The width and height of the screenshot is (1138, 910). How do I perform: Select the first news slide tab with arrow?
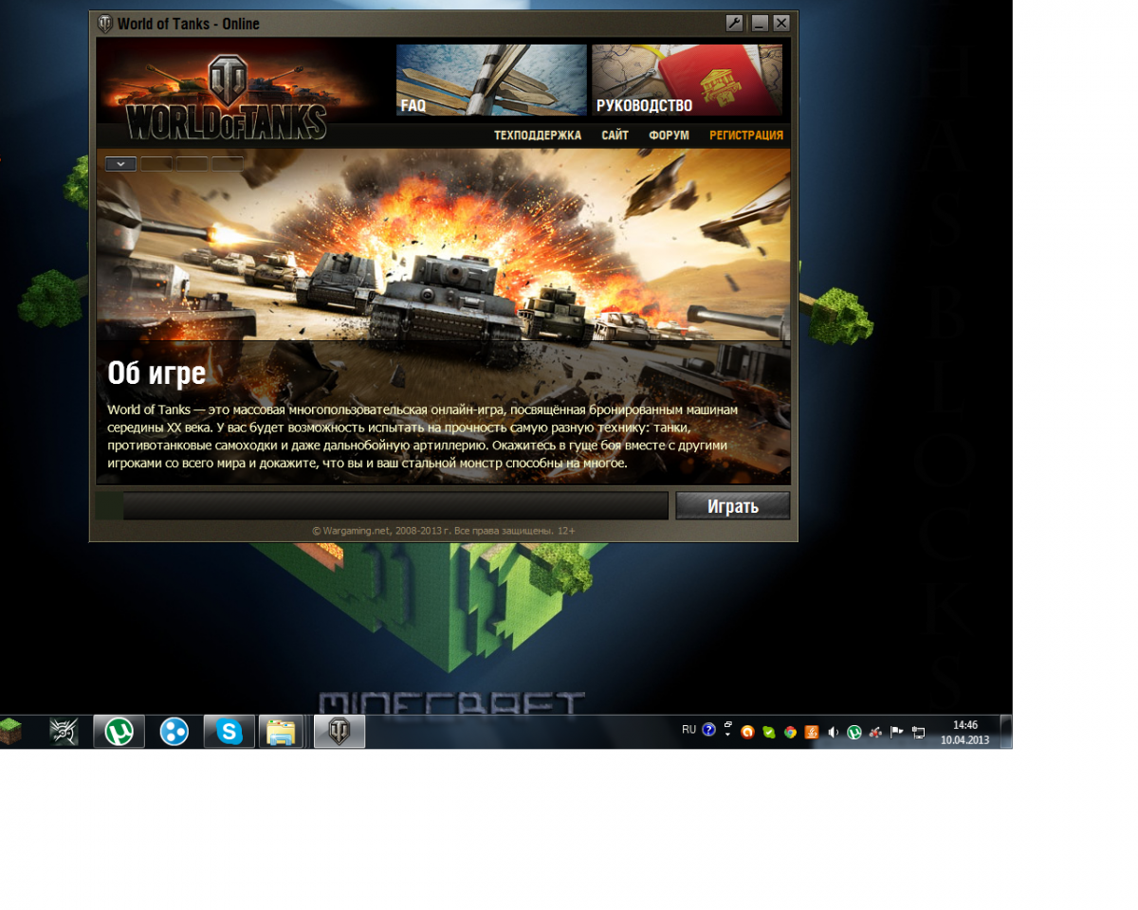pyautogui.click(x=120, y=164)
